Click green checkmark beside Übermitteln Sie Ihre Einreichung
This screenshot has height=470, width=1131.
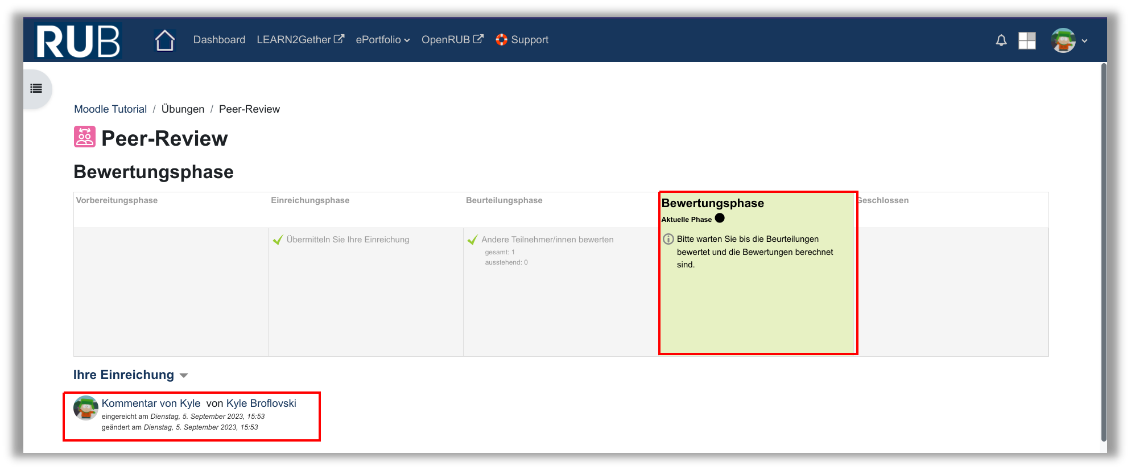click(278, 240)
